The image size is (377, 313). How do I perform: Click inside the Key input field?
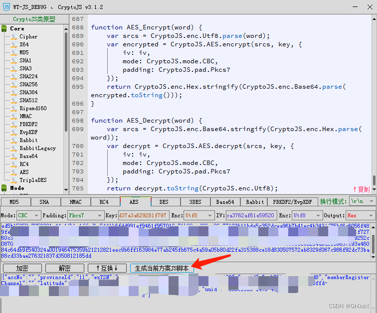[x=144, y=215]
